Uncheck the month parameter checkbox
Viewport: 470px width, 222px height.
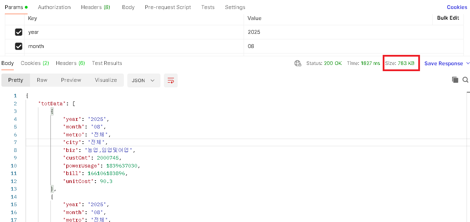coord(19,46)
